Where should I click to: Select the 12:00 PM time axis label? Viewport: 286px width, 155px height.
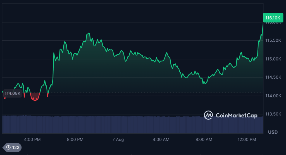247,140
